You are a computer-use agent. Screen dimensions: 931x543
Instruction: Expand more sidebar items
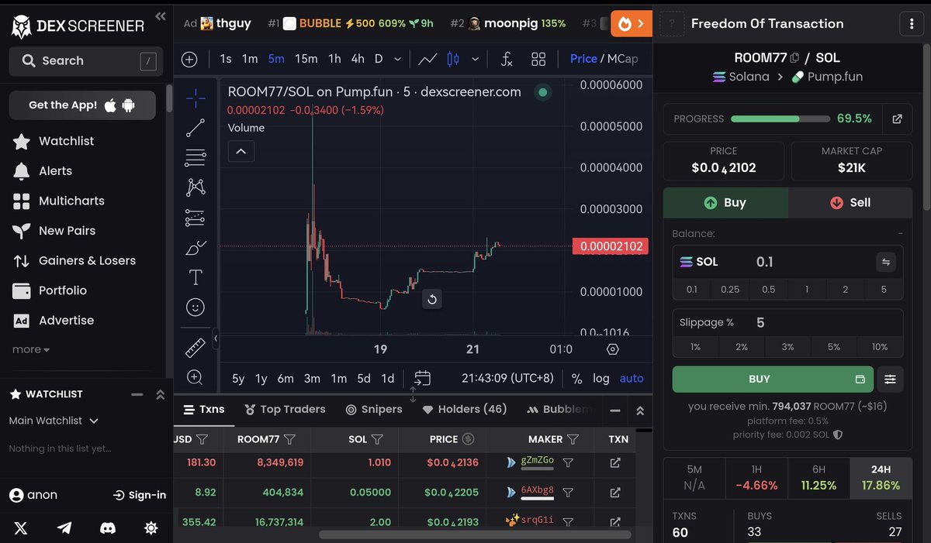[x=31, y=349]
